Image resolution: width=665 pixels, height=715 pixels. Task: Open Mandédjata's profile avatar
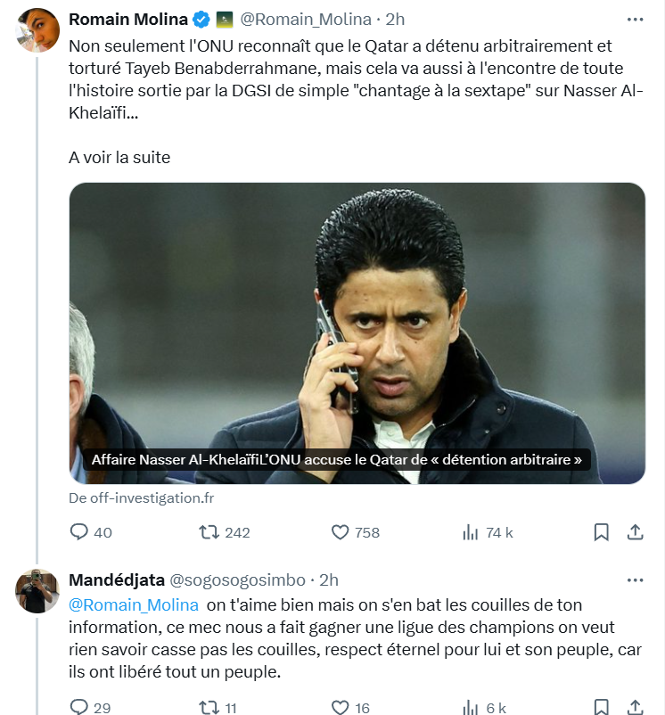click(37, 590)
